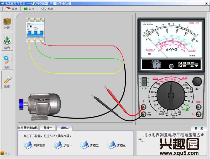
Task: Switch to the 故障一 tab
Action: 48,128
